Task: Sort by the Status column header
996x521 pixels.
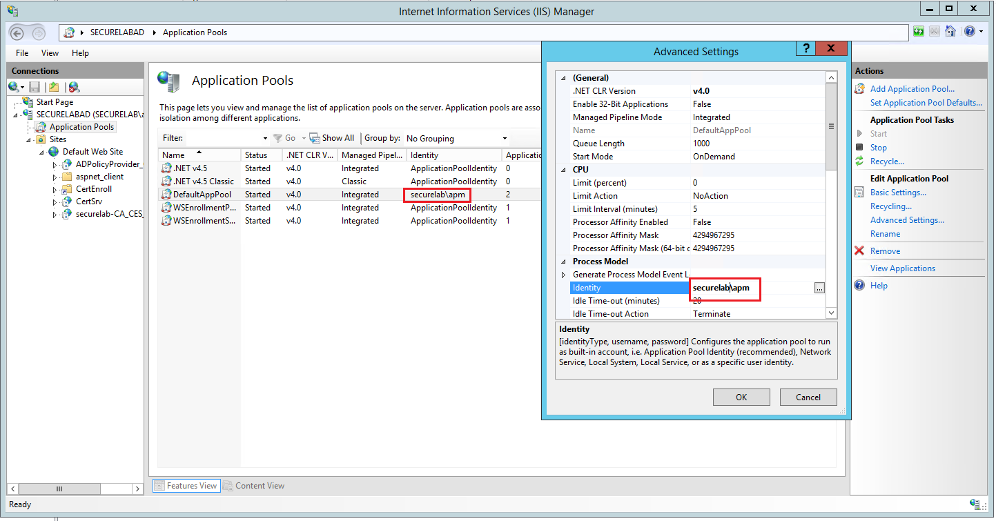Action: [x=262, y=155]
